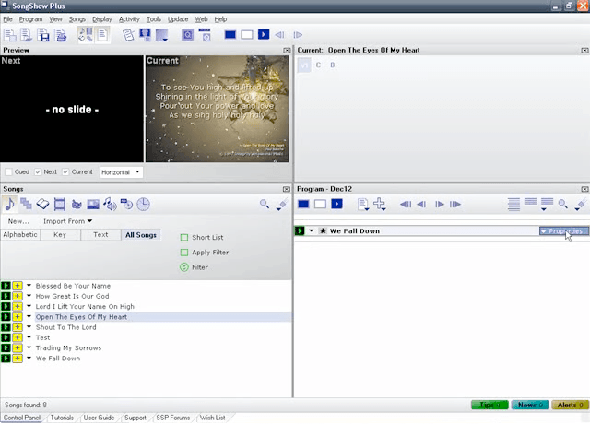Click New... in Songs panel
This screenshot has width=590, height=424.
[18, 221]
